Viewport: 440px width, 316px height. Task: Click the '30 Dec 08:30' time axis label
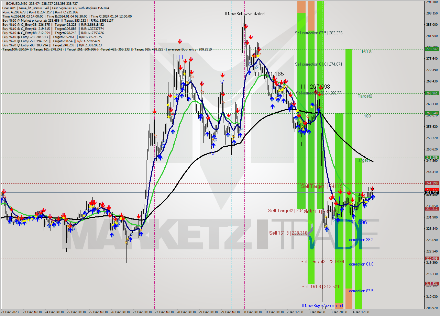[252, 312]
